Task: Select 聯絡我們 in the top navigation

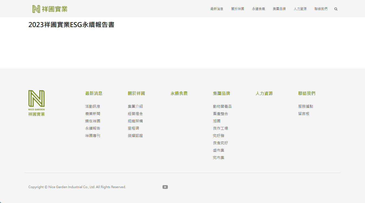Action: coord(321,9)
